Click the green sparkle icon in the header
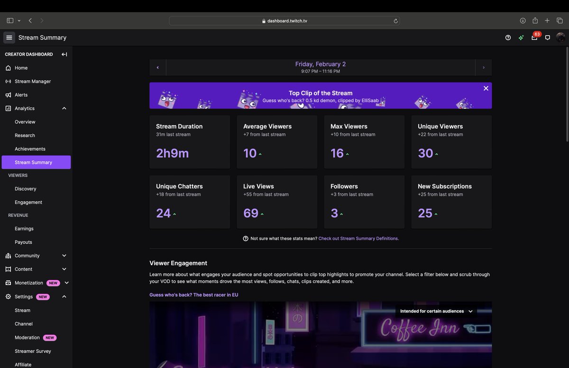The height and width of the screenshot is (368, 569). (521, 37)
